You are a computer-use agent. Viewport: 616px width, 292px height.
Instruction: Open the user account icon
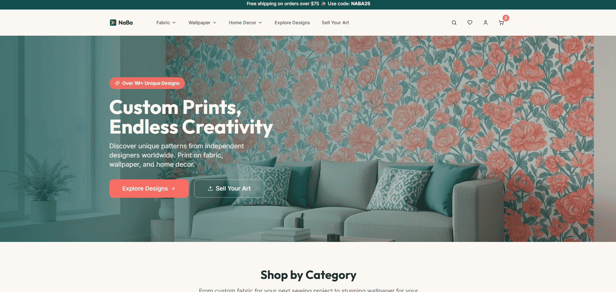pos(485,23)
